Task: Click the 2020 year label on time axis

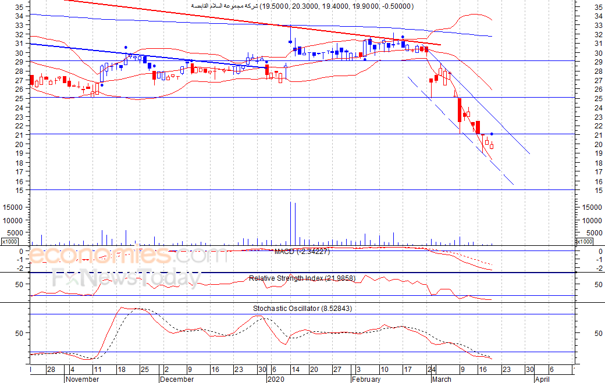Action: (275, 379)
